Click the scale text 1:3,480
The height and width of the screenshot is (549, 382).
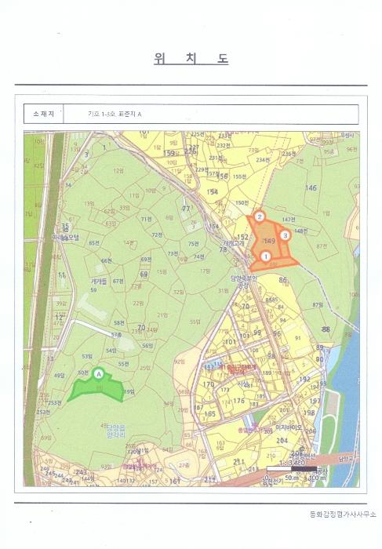pyautogui.click(x=293, y=463)
